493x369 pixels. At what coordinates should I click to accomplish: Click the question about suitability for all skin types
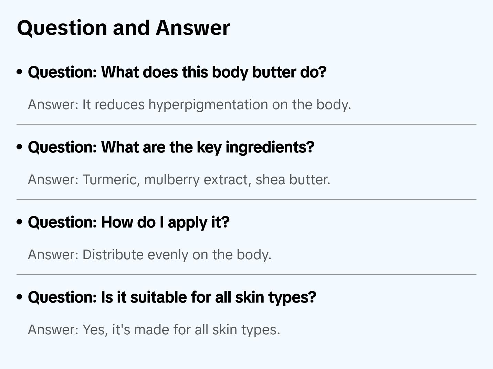click(172, 297)
